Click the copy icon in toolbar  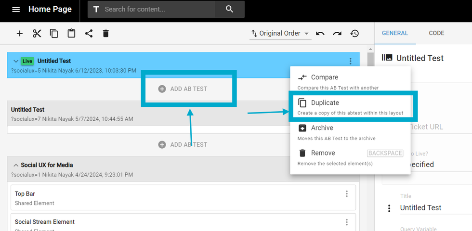tap(54, 34)
